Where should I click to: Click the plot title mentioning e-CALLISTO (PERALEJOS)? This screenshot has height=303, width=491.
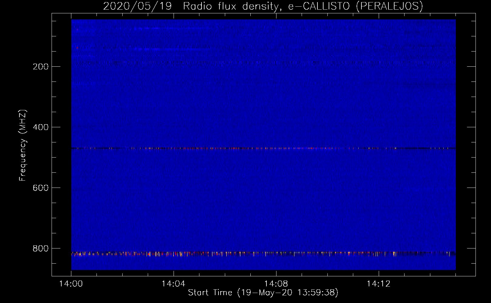pos(263,6)
